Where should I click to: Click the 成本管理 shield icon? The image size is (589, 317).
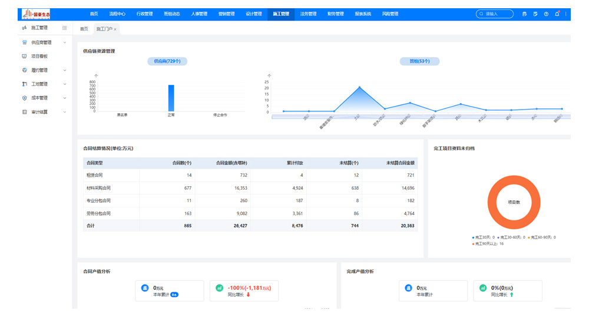(x=24, y=98)
